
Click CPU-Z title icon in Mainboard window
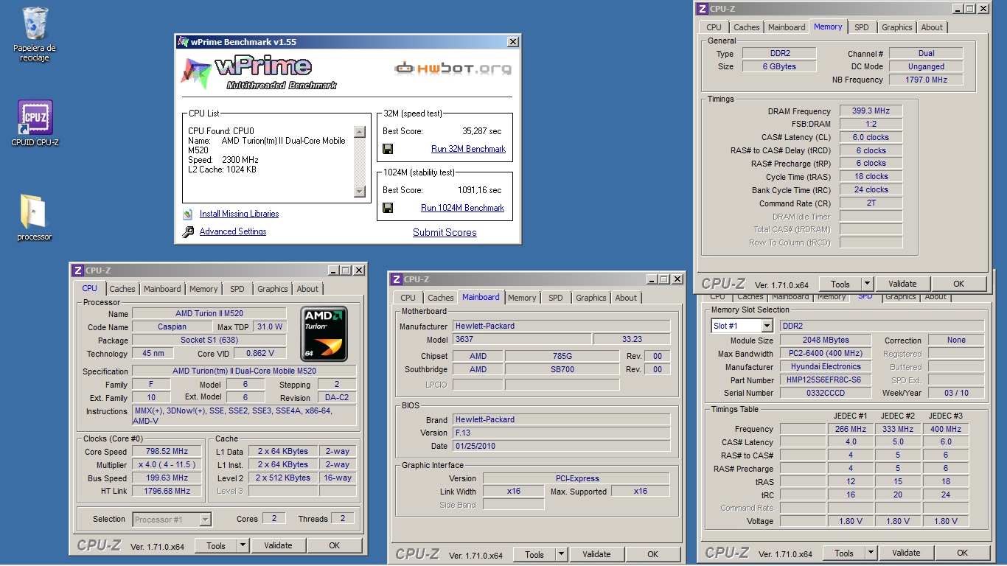[x=396, y=279]
